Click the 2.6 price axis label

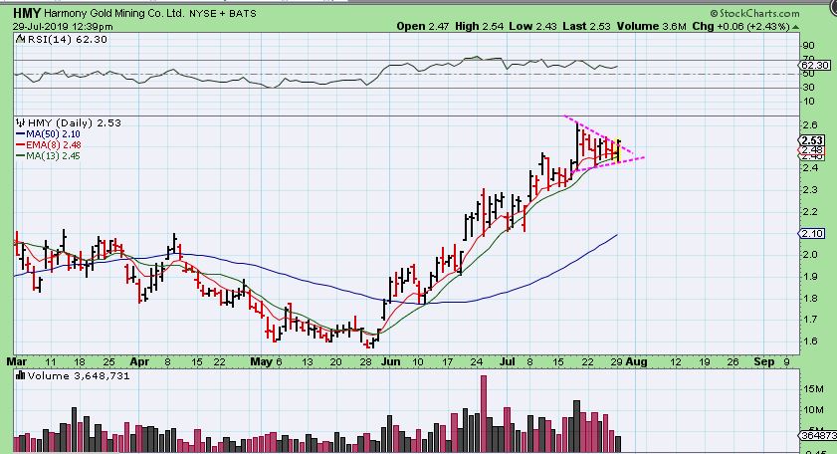point(810,125)
